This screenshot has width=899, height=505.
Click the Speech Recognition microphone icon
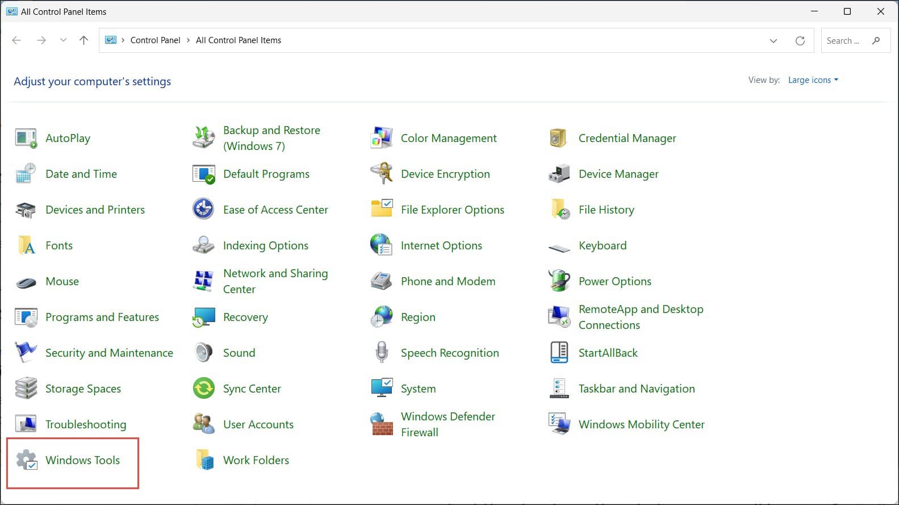tap(382, 352)
